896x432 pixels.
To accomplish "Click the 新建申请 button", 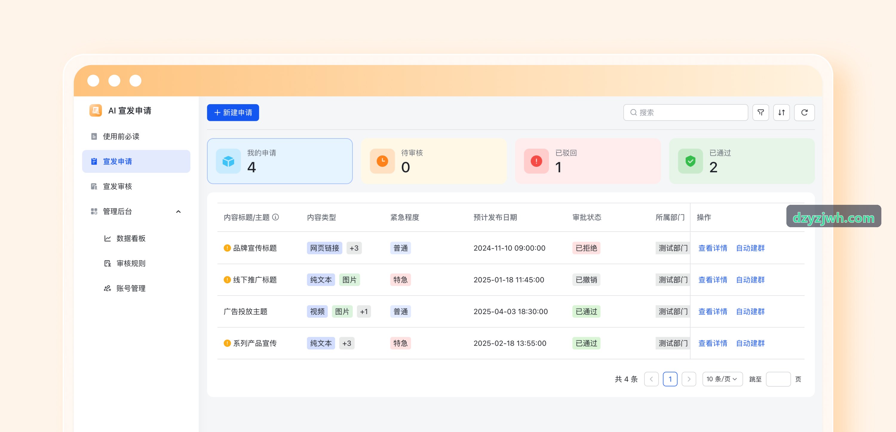I will (x=233, y=112).
